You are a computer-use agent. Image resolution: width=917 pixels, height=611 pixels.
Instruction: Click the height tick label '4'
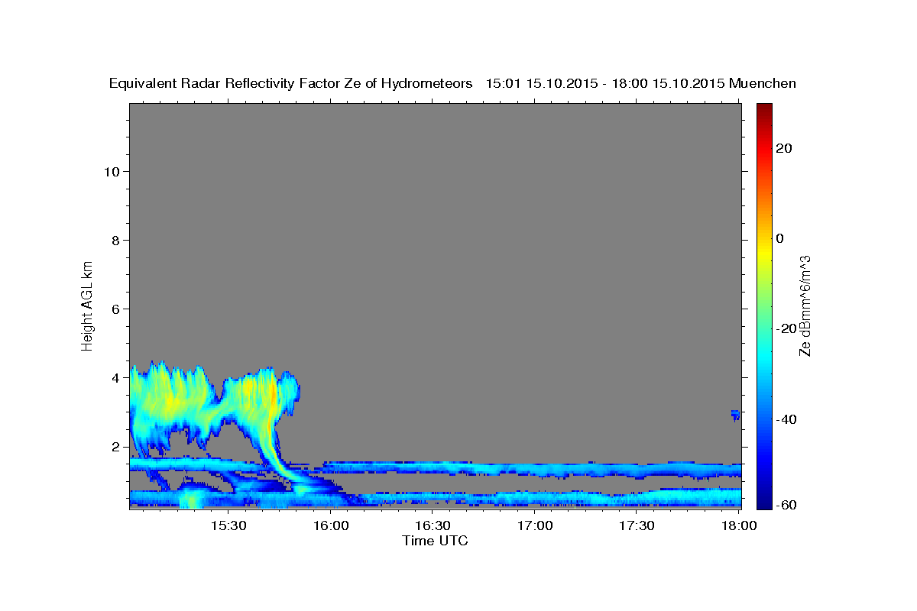115,377
